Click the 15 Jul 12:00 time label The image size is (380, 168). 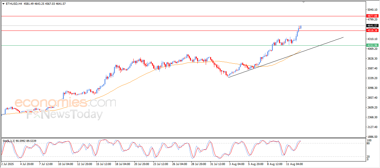[104, 164]
